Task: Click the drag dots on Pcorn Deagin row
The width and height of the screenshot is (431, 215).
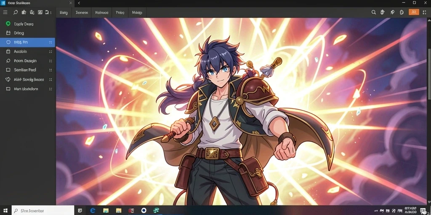Action: [51, 61]
